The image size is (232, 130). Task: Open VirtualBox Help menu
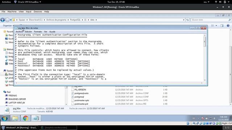[x=47, y=12]
